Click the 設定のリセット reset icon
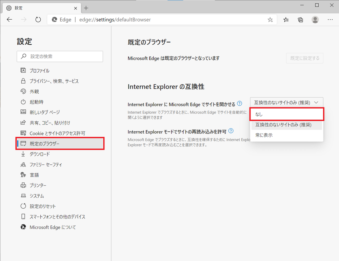The width and height of the screenshot is (339, 261). 23,206
